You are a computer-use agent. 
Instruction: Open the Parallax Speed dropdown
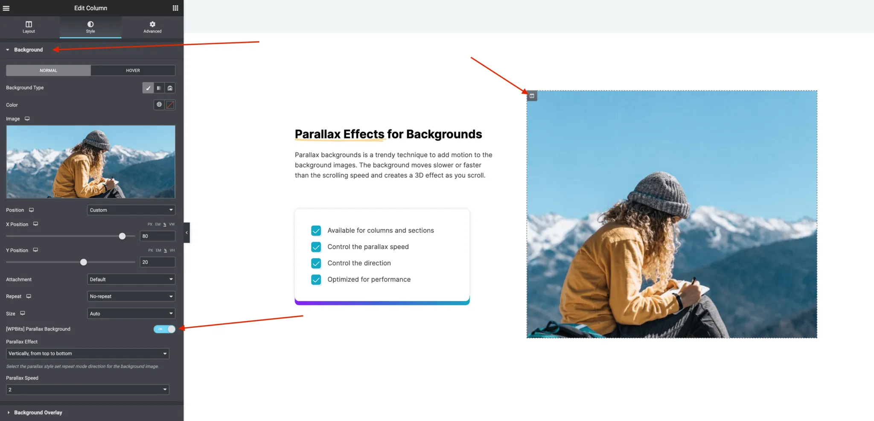coord(87,389)
